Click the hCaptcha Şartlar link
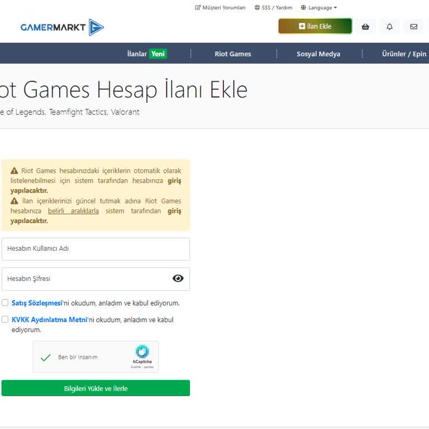429x429 pixels. 149,367
